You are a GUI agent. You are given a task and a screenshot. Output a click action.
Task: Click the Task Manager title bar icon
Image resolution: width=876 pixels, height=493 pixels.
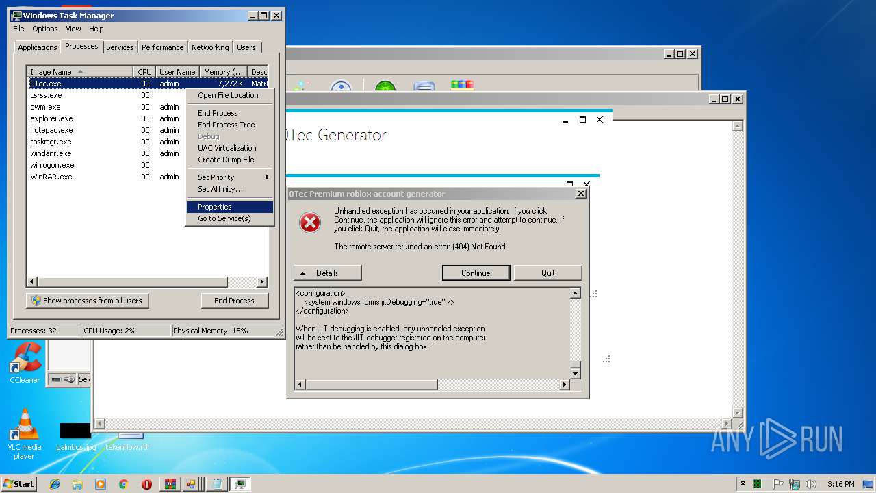point(16,15)
